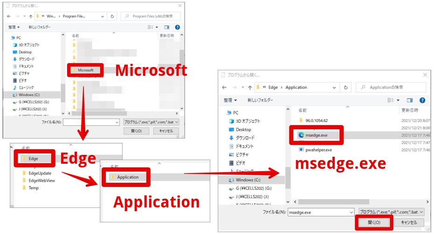Select Windows (C:) in Application dialog tree
Screen dimensions: 435x234
[244, 180]
